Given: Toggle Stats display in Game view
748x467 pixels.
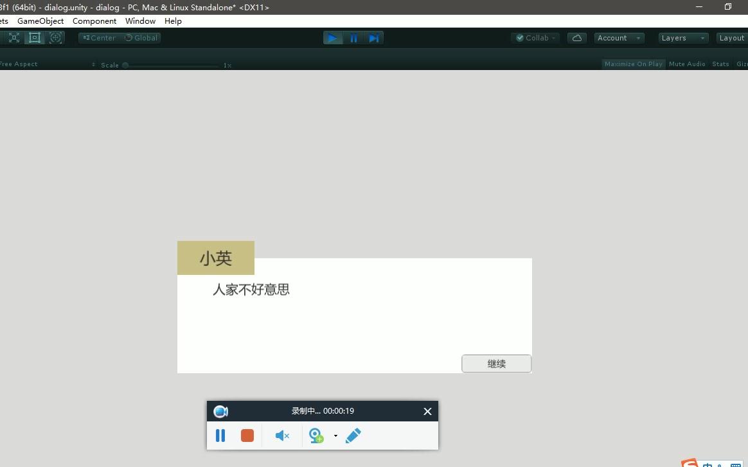Looking at the screenshot, I should [720, 64].
